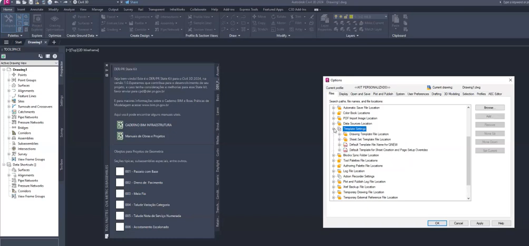Click CADERNO BIM INFRAESTRUTURA icon in tool palette

click(x=120, y=125)
